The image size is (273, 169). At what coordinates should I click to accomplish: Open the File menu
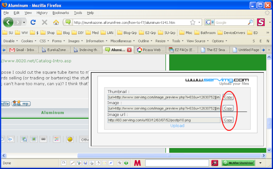coord(6,13)
